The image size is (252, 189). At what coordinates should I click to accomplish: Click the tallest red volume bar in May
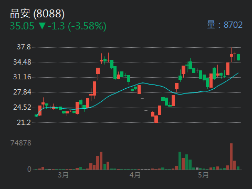pyautogui.click(x=231, y=156)
